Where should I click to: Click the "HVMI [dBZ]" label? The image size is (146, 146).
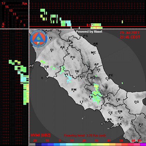point(40,135)
